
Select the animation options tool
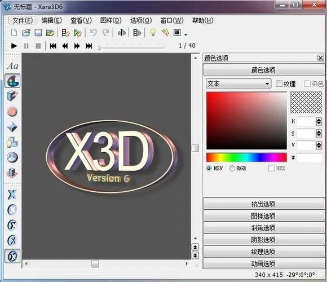pos(12,173)
